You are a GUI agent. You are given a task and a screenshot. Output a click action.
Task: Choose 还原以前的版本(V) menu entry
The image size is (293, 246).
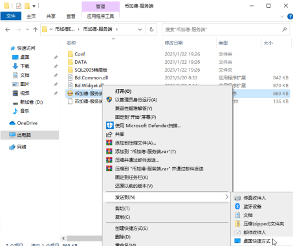click(x=134, y=186)
